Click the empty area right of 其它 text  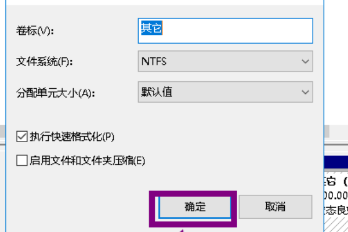[x=244, y=29]
